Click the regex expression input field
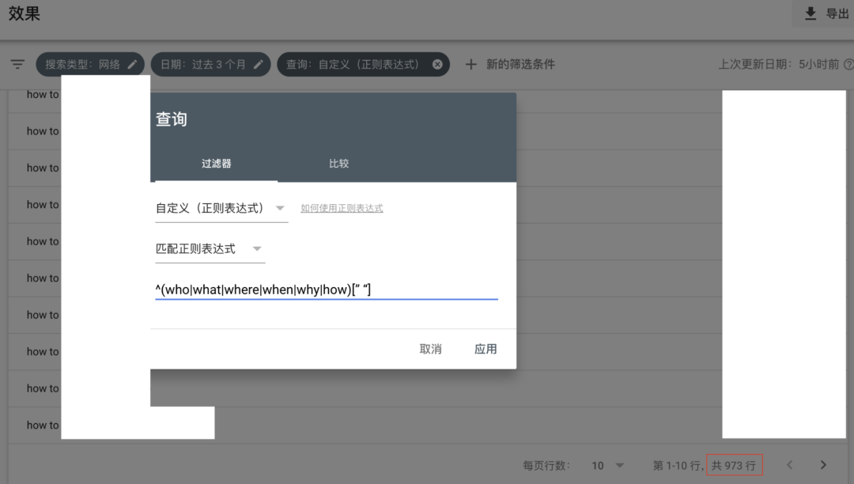 click(x=326, y=290)
